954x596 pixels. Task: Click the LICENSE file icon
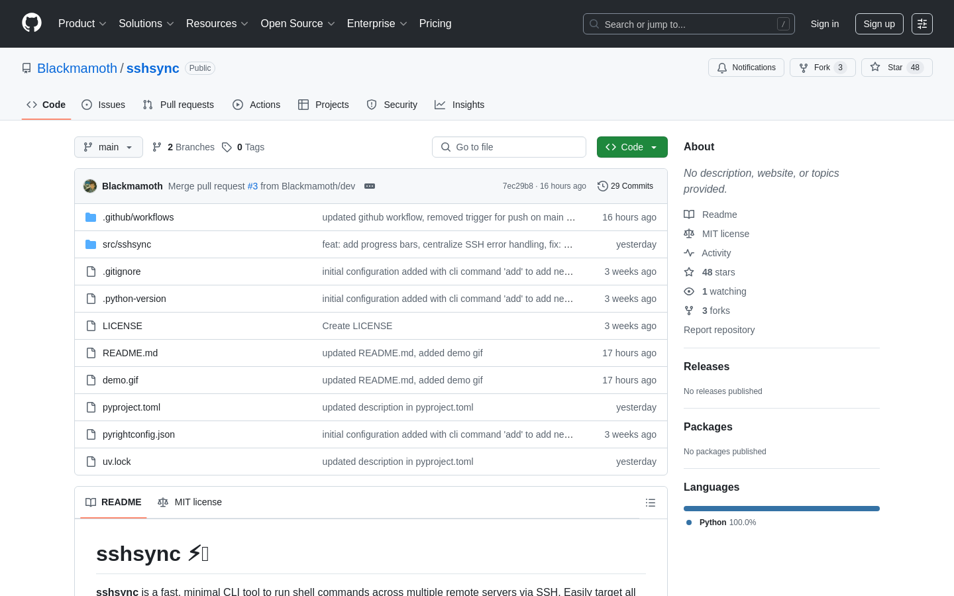[x=91, y=326]
